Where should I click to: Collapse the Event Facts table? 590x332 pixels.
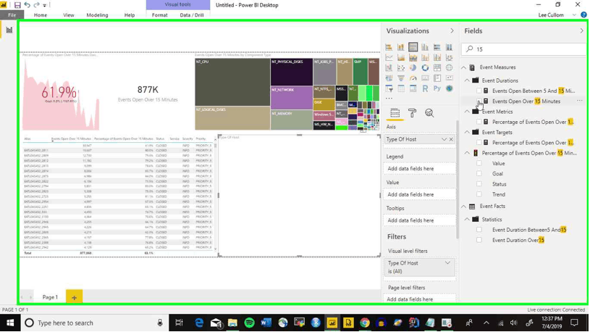click(x=464, y=207)
